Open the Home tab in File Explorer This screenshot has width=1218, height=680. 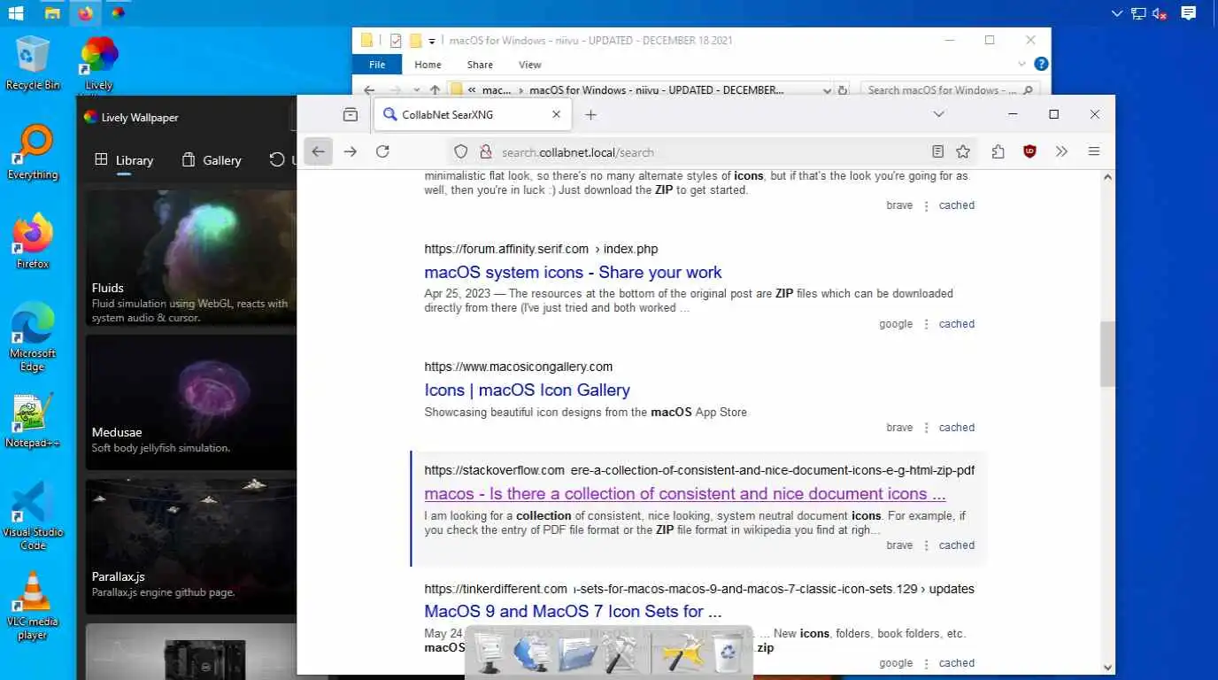tap(428, 65)
